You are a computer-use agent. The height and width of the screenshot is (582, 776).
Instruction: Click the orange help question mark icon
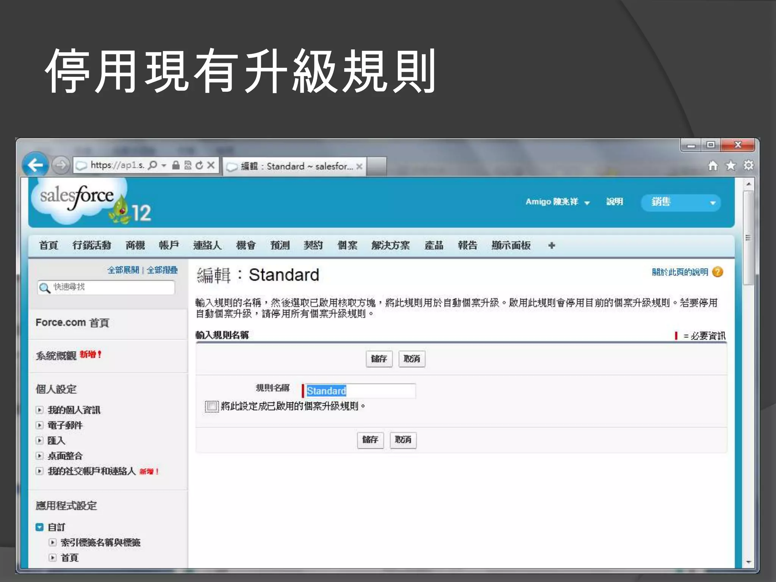(718, 272)
